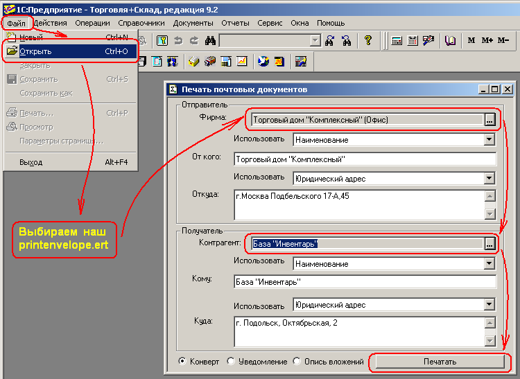Viewport: 520px width, 379px height.
Task: Click the picture-with-pencil icon in second toolbar
Action: [301, 61]
